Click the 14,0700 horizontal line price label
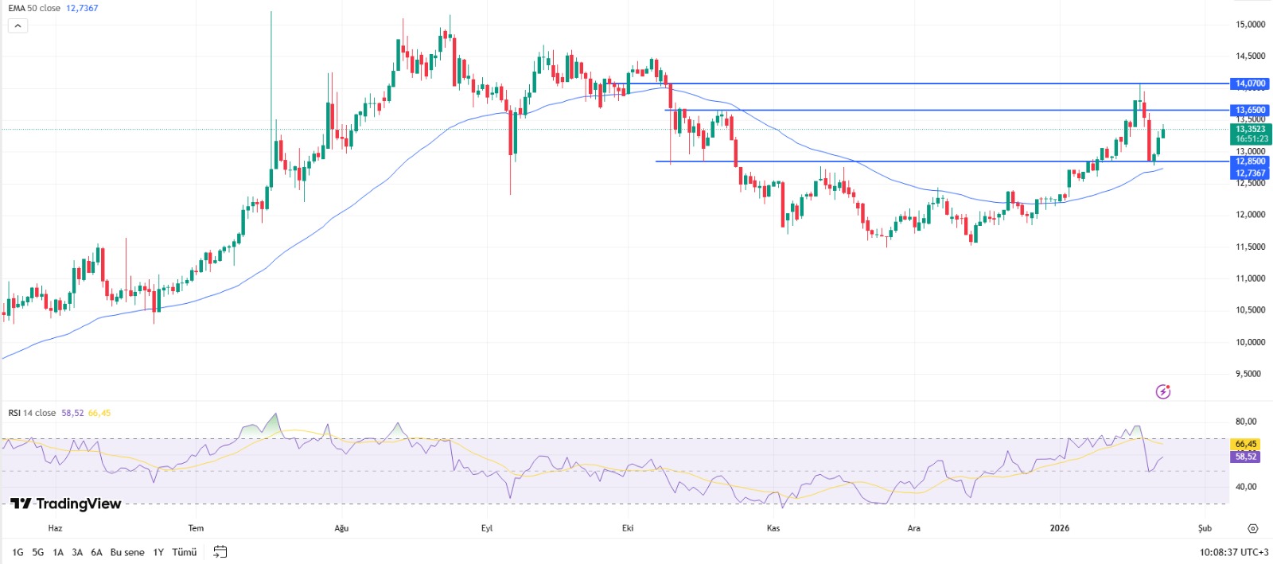Viewport: 1273px width, 564px height. coord(1250,84)
